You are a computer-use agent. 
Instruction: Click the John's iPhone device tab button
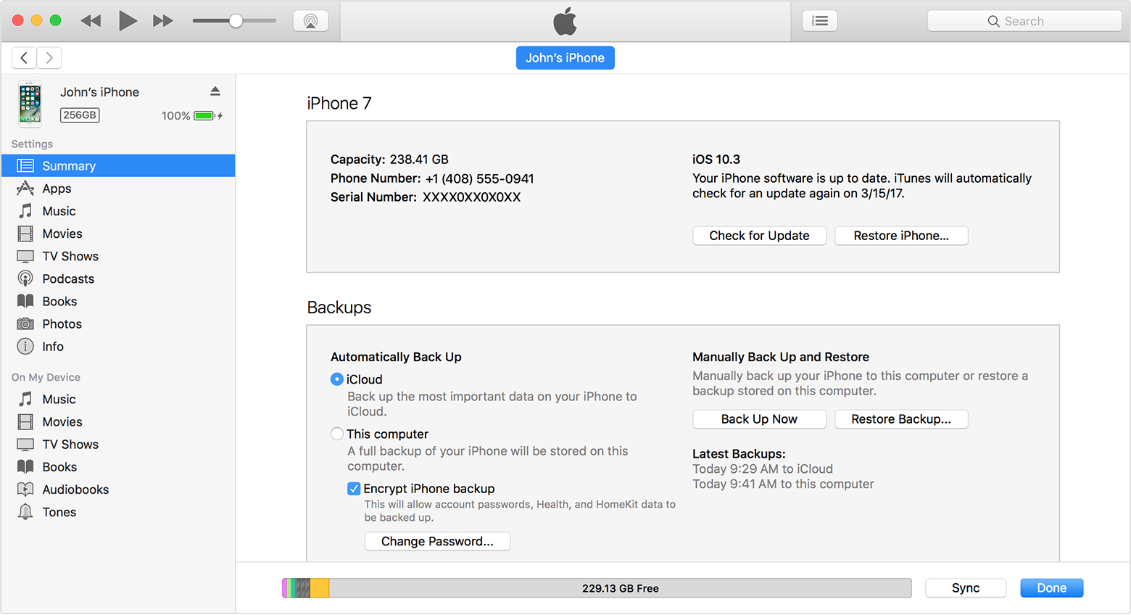point(565,58)
